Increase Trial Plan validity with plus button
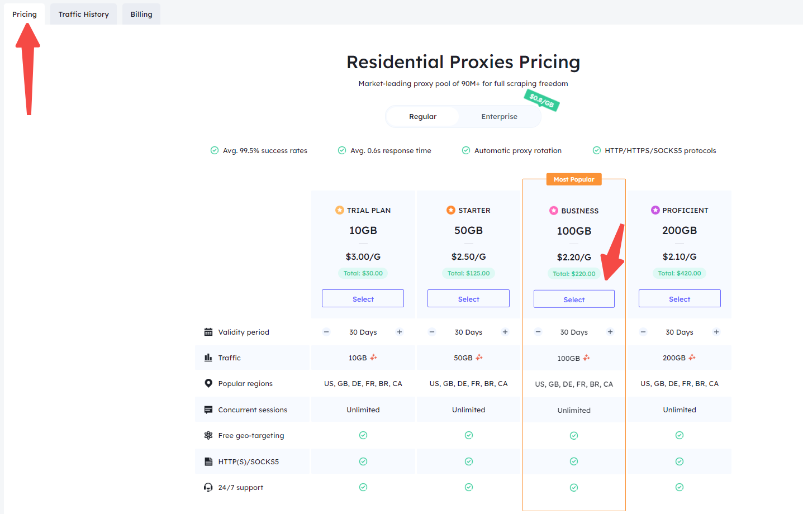This screenshot has width=803, height=514. (400, 332)
